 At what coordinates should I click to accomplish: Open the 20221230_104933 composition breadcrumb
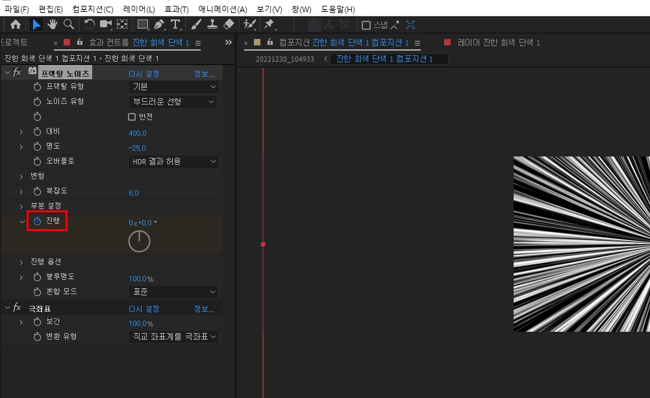click(x=285, y=59)
